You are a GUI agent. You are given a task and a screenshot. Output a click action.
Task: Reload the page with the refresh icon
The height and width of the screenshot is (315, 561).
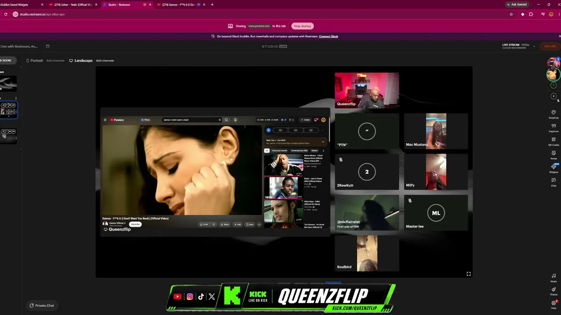6,14
